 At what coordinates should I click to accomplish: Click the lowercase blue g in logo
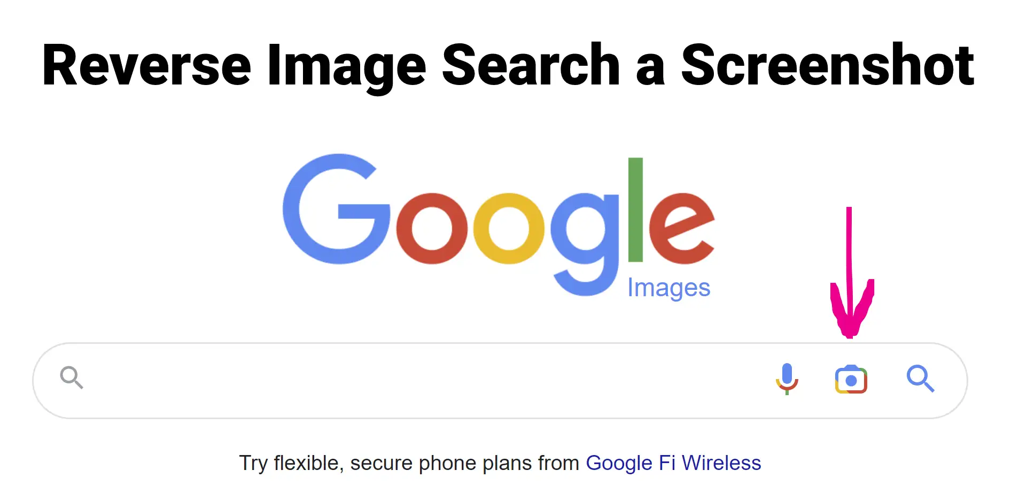(585, 244)
